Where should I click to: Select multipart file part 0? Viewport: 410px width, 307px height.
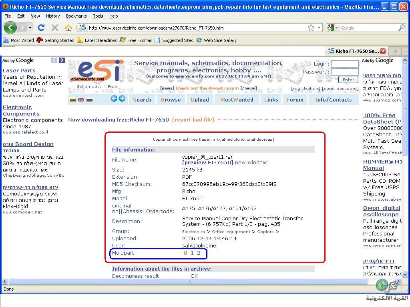click(185, 253)
